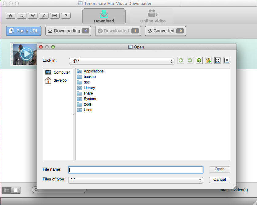257x205 pixels.
Task: Go back with the green left arrow
Action: click(x=181, y=60)
